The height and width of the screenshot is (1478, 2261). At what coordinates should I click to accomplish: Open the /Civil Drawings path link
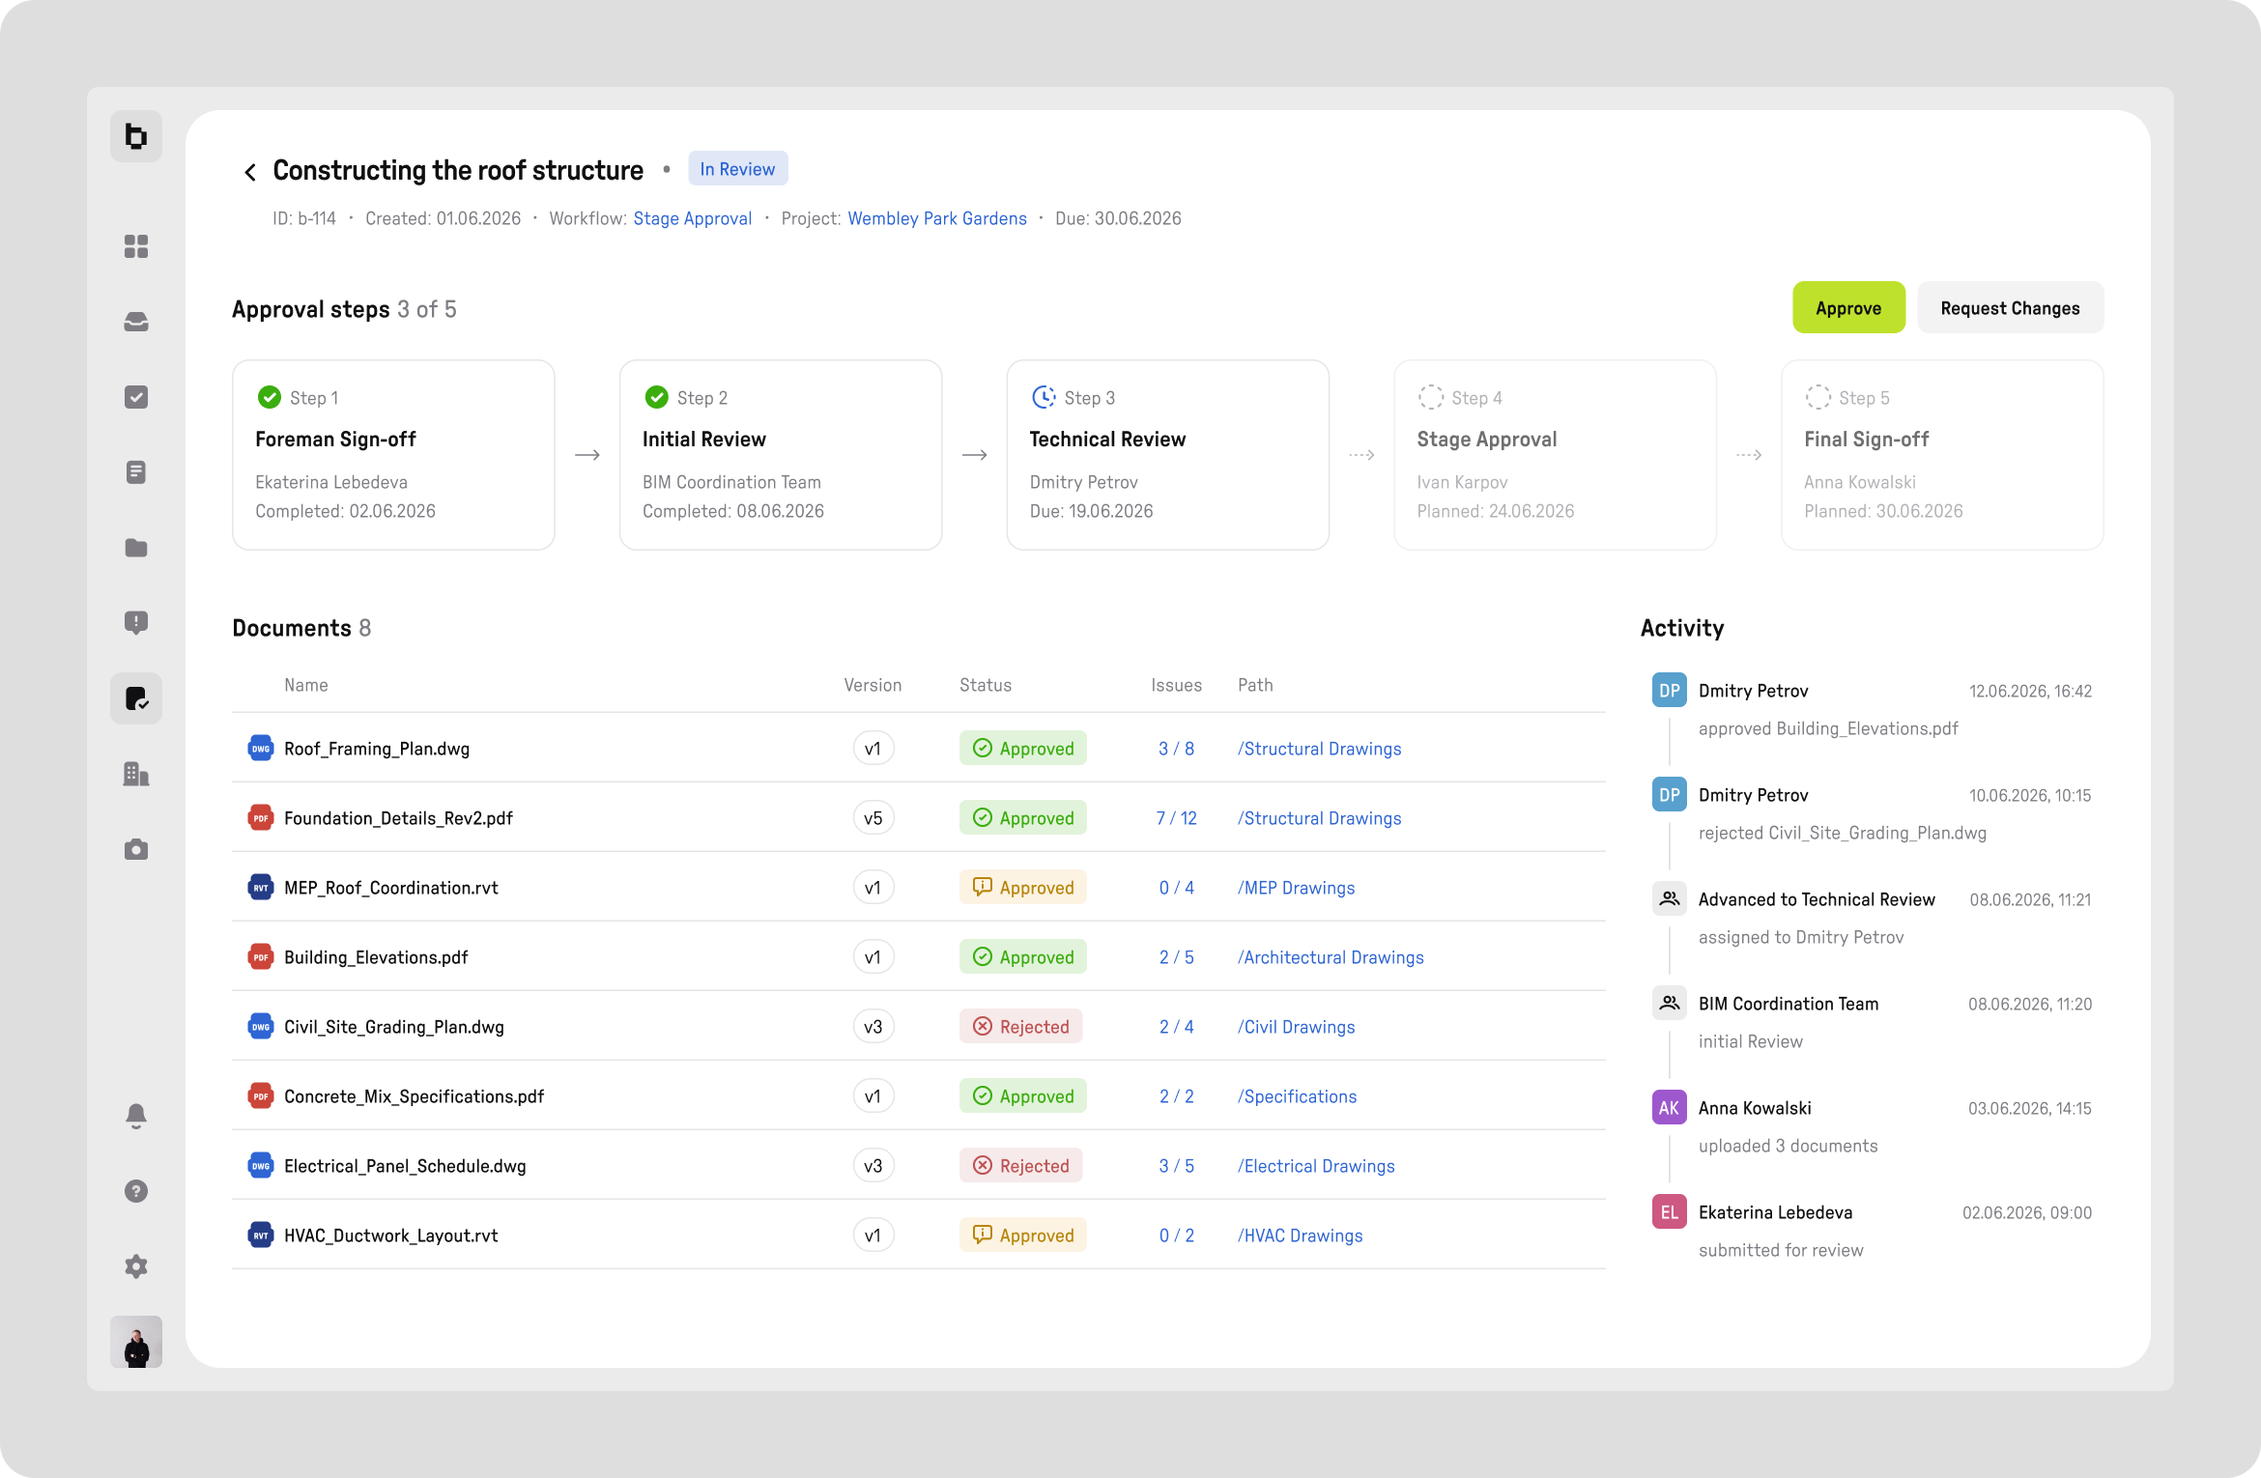pos(1297,1027)
